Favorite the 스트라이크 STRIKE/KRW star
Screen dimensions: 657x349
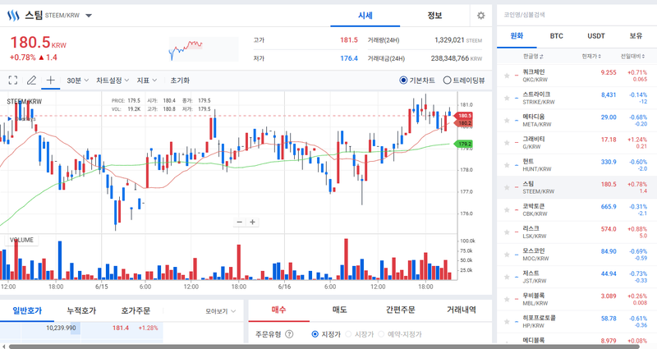(x=507, y=98)
